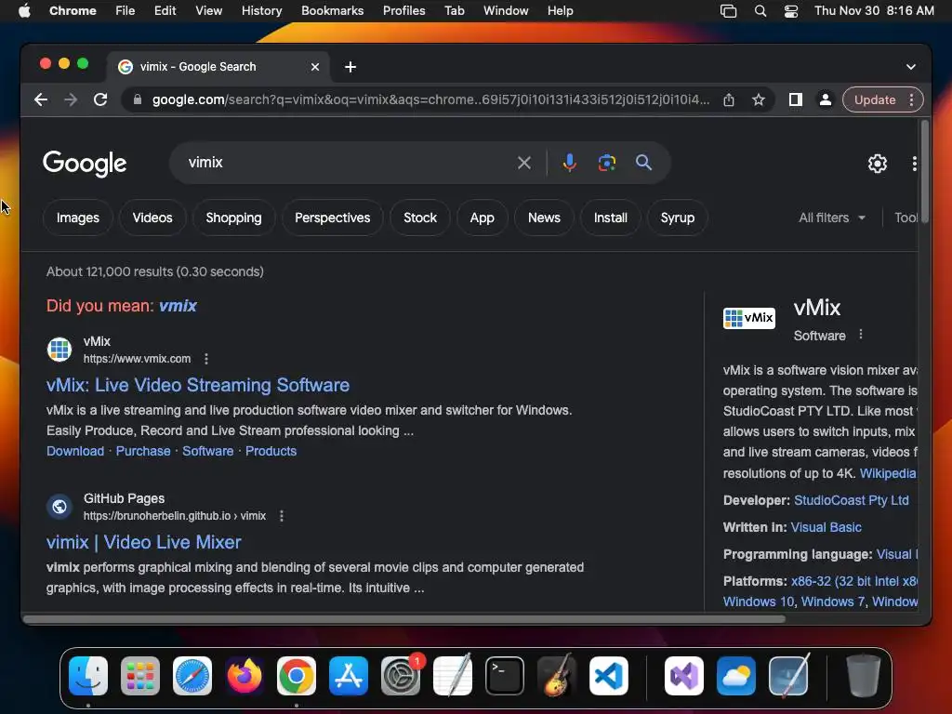Viewport: 952px width, 714px height.
Task: Select the News filter chip
Action: [544, 218]
